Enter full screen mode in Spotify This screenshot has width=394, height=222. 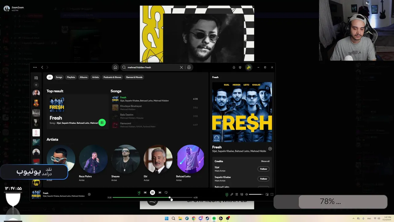pos(272,194)
